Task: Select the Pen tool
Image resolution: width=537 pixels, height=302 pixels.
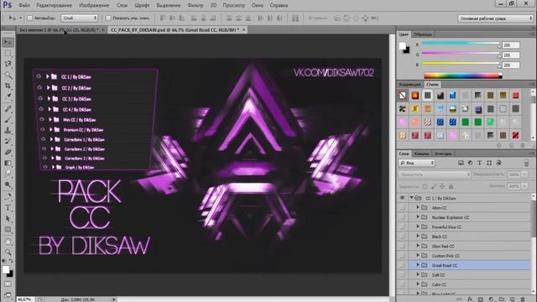Action: [8, 197]
